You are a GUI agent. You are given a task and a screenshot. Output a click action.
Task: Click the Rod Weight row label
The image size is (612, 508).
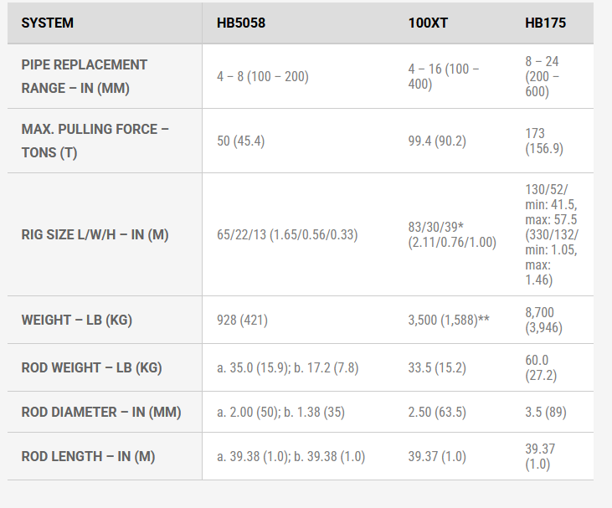click(x=91, y=367)
